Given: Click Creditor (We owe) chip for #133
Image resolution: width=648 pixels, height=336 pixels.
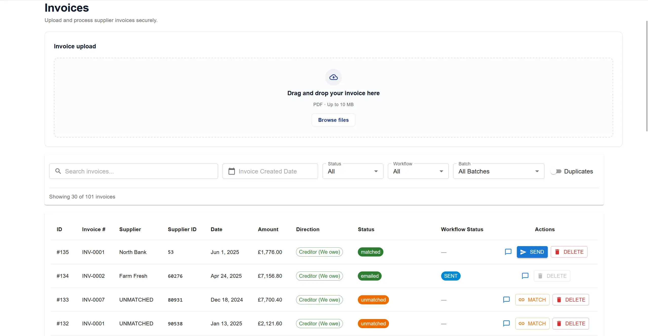Looking at the screenshot, I should (x=319, y=300).
